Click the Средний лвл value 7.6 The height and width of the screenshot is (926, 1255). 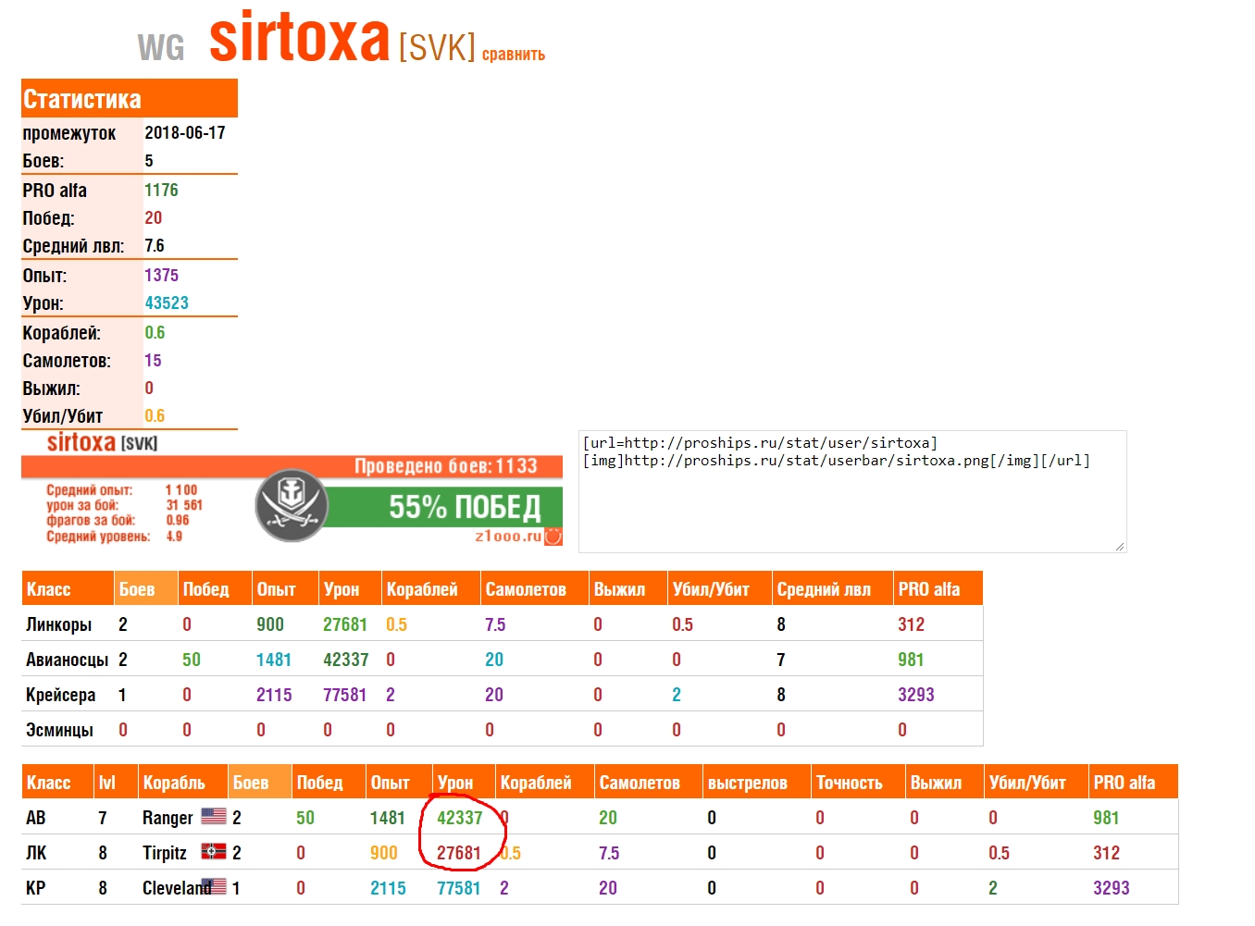point(155,245)
